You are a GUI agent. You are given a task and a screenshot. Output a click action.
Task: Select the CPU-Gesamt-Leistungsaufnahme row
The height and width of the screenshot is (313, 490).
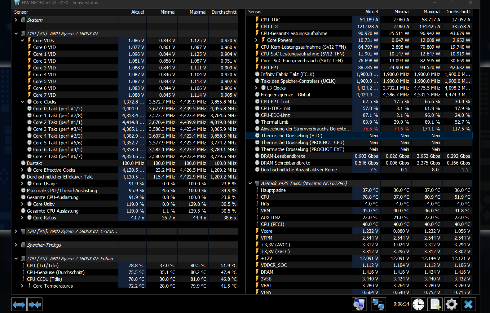tap(359, 33)
